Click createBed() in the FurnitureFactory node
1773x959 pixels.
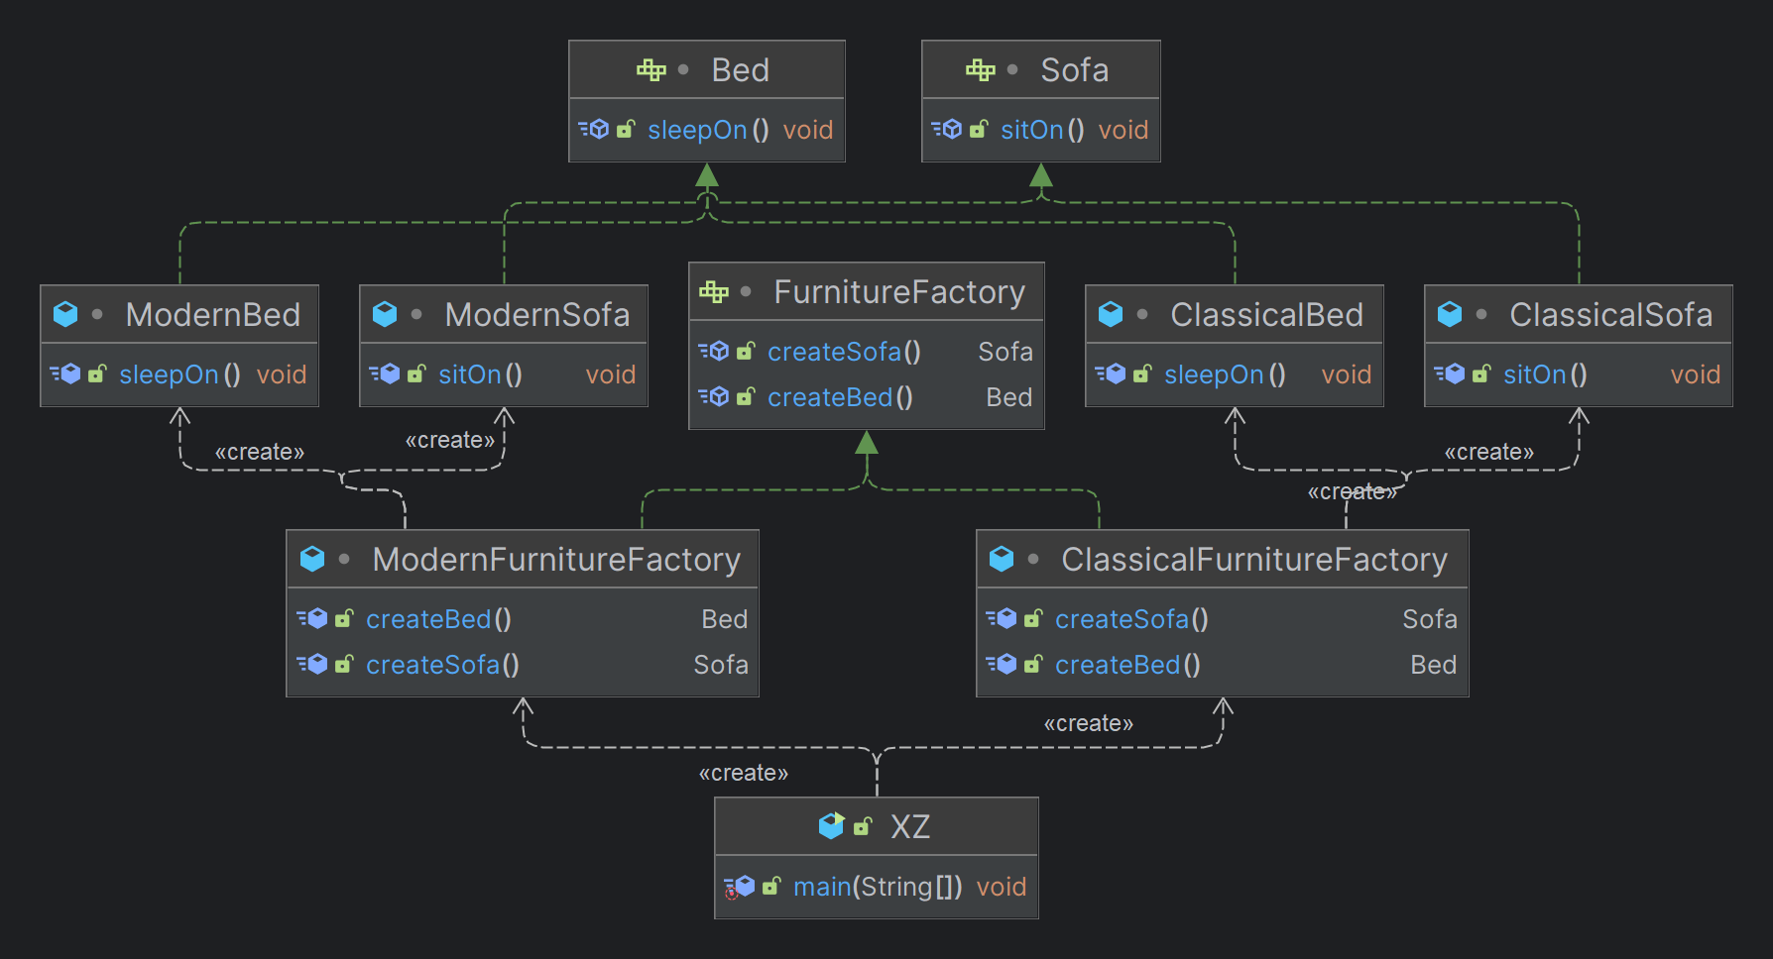[840, 397]
